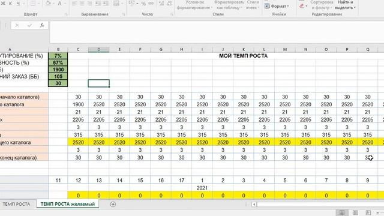Select the МОЙ ТЕМП РОСТА title cell
The height and width of the screenshot is (216, 384).
tap(243, 56)
